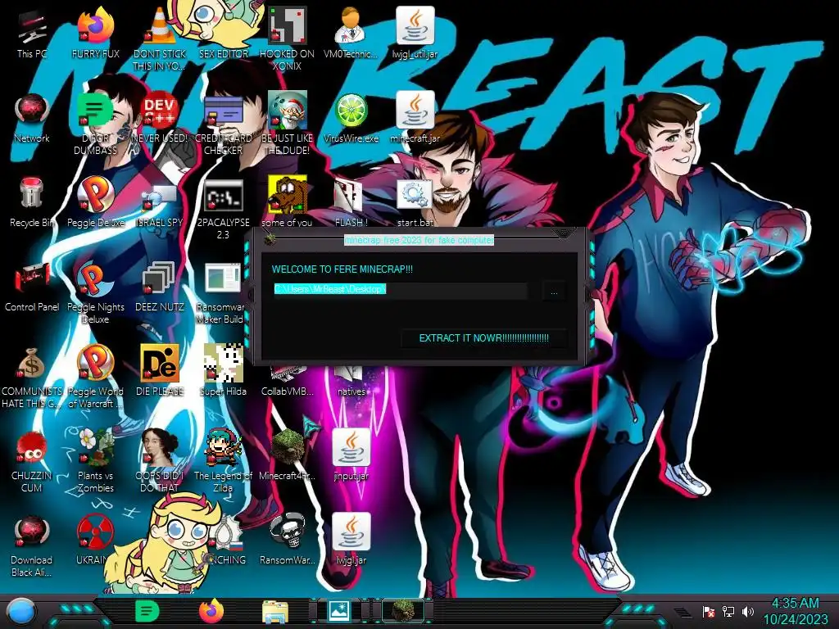This screenshot has height=629, width=839.
Task: Launch Firefox from the taskbar
Action: pos(211,611)
